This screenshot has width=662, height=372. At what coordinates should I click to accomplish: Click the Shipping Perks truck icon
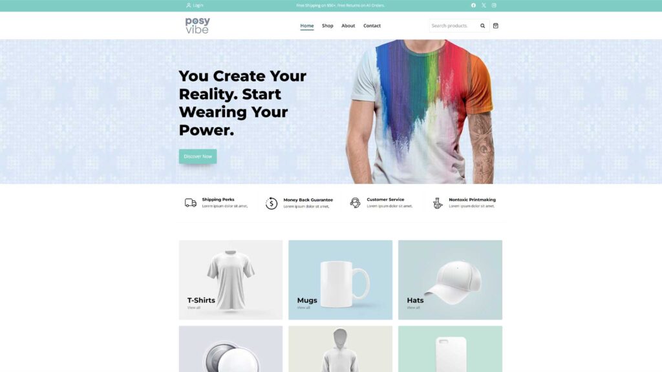[x=191, y=203]
